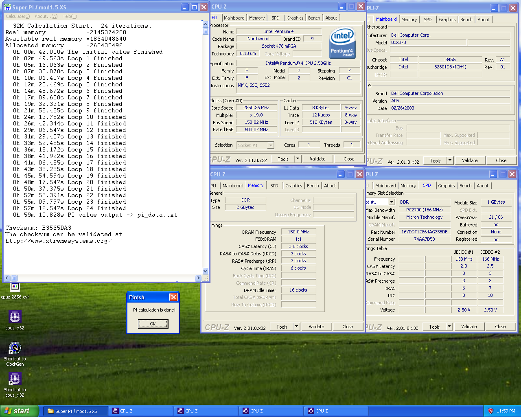Image resolution: width=521 pixels, height=417 pixels.
Task: Click the part number 16VDDT12864AG335DB field
Action: [x=425, y=232]
